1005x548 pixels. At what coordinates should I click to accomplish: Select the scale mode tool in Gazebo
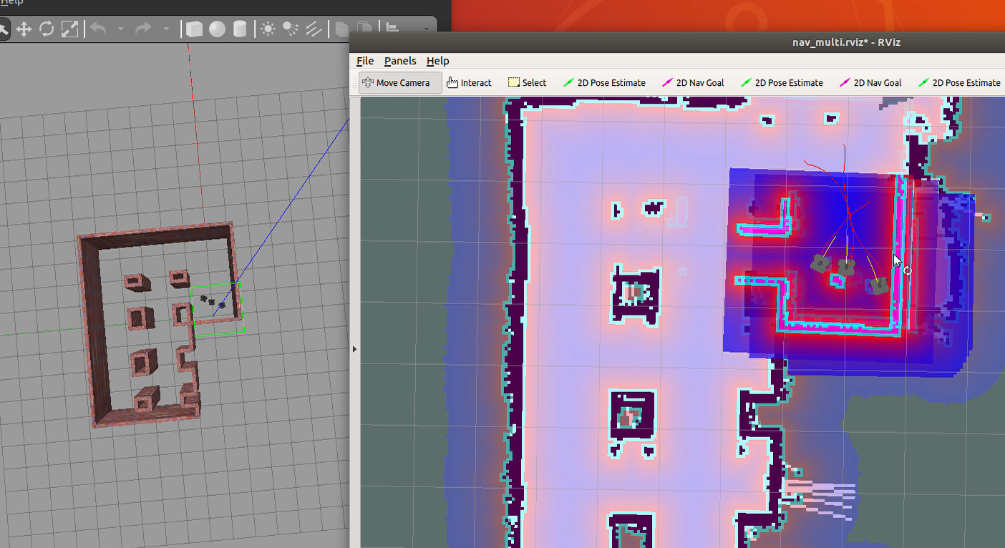[69, 29]
